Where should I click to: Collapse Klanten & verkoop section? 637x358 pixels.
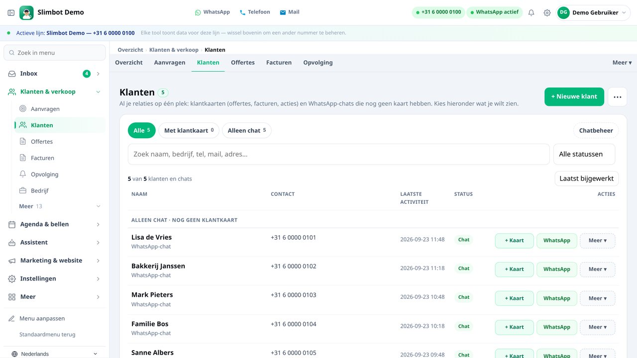click(x=98, y=92)
